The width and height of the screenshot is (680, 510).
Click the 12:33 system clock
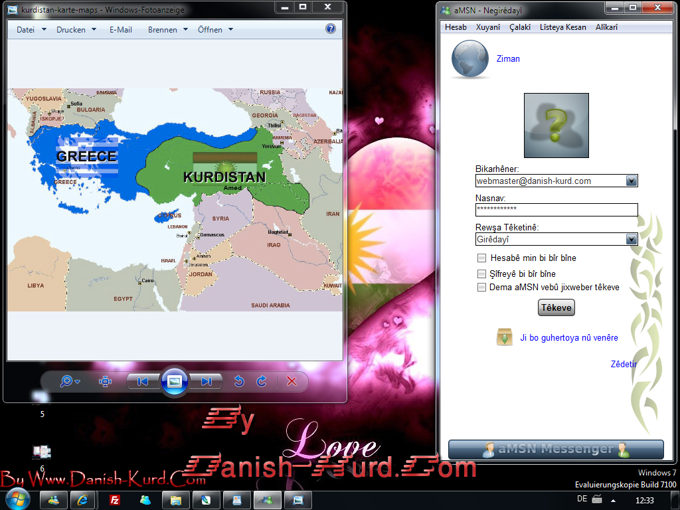click(x=644, y=500)
